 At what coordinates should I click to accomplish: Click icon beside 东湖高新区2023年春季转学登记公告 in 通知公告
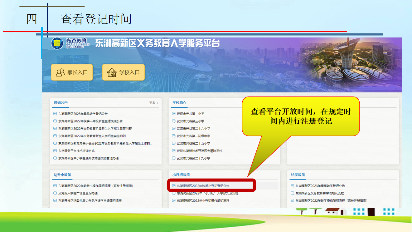click(55, 114)
